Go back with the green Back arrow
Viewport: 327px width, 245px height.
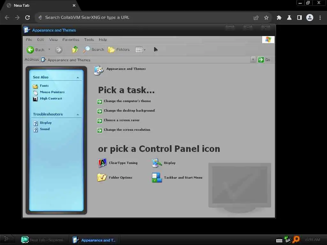[x=30, y=50]
